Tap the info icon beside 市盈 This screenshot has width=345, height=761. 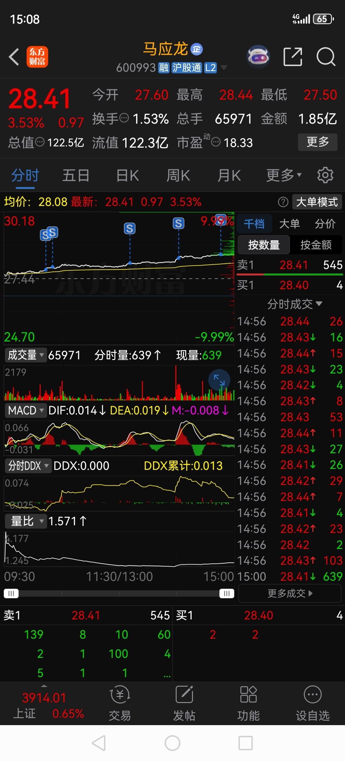[216, 142]
